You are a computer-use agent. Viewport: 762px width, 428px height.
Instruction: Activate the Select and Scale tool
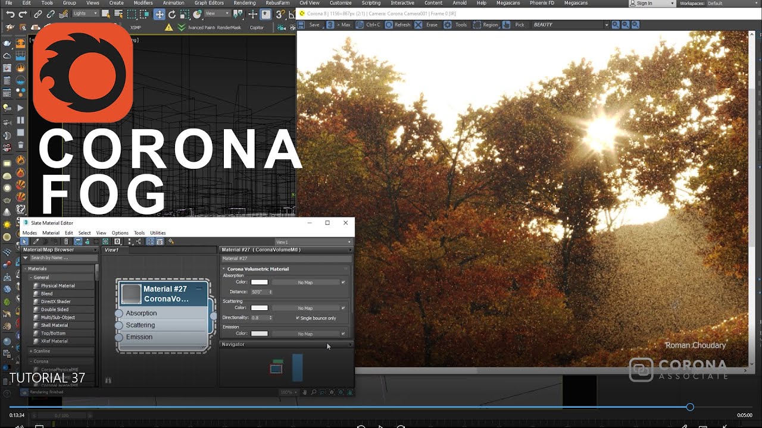[185, 14]
